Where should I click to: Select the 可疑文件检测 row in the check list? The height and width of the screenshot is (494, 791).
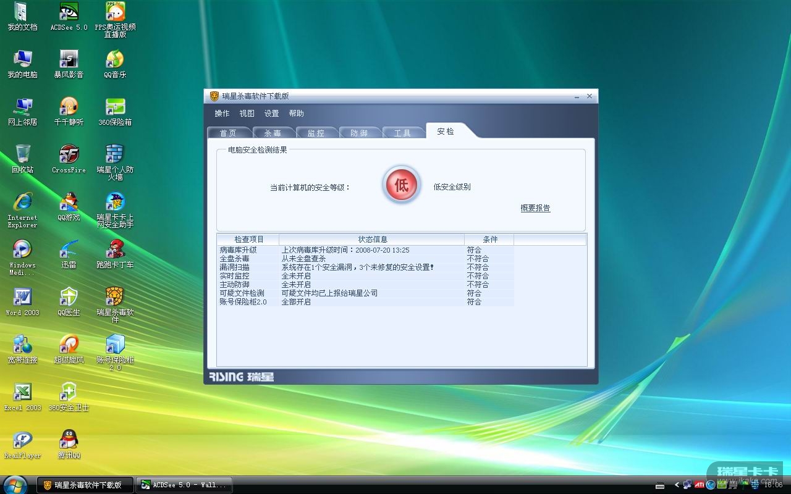(x=366, y=293)
